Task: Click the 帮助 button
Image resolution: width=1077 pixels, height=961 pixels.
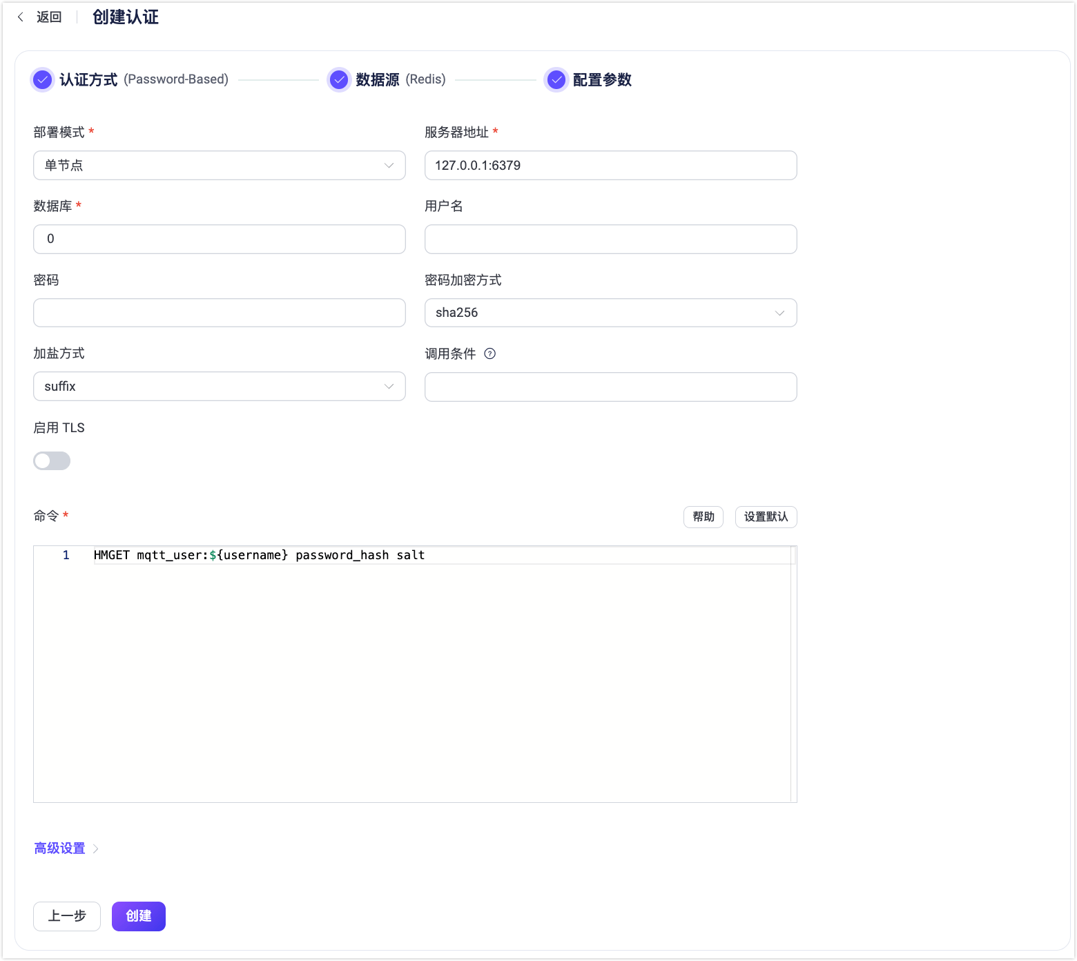Action: point(703,516)
